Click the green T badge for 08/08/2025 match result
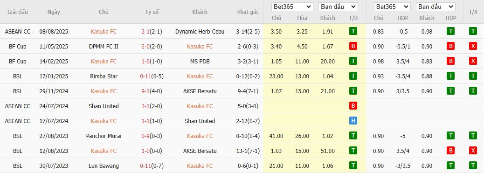 point(353,31)
